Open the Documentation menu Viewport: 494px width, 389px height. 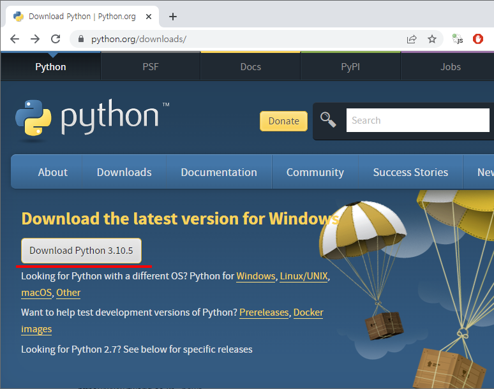(x=219, y=172)
